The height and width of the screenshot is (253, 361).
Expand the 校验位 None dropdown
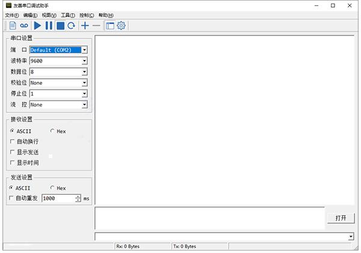(x=85, y=83)
